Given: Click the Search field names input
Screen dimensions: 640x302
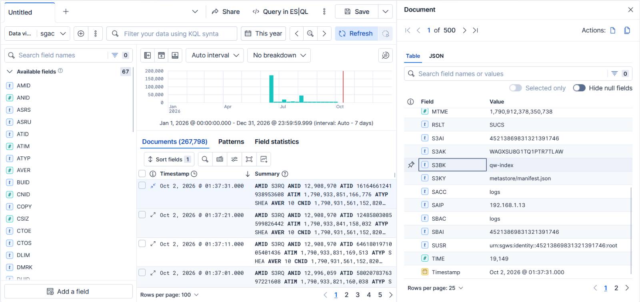Looking at the screenshot, I should 56,55.
